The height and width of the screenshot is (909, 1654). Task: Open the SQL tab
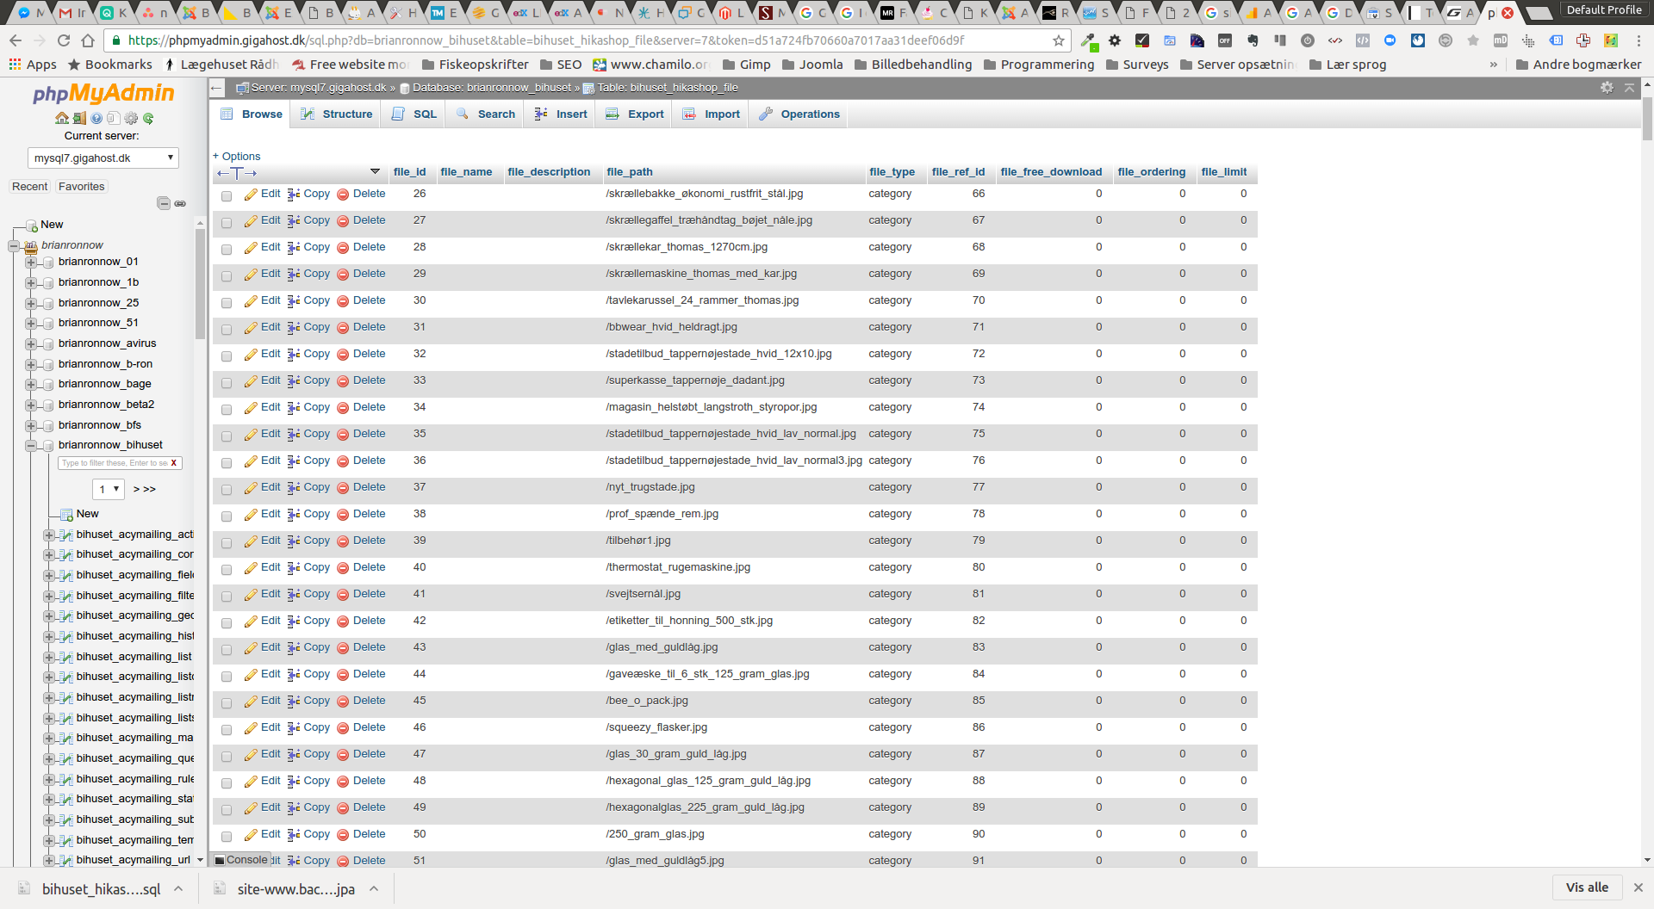click(x=414, y=114)
